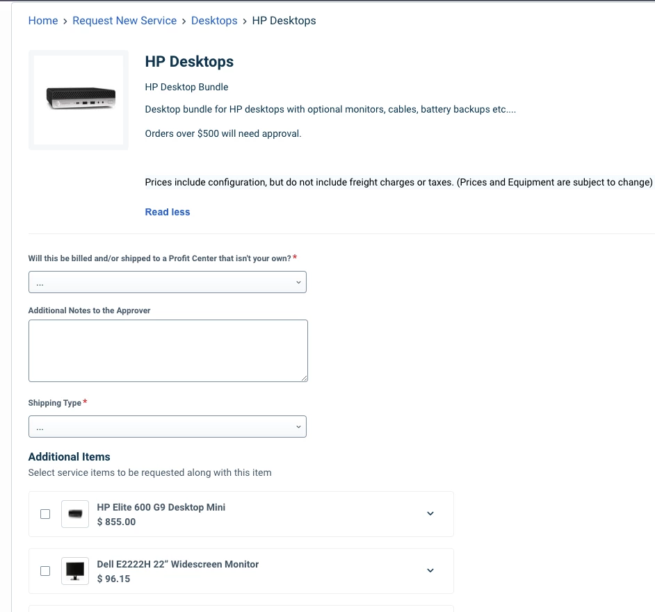Click HP Desktops breadcrumb text
The image size is (655, 612).
[x=284, y=20]
